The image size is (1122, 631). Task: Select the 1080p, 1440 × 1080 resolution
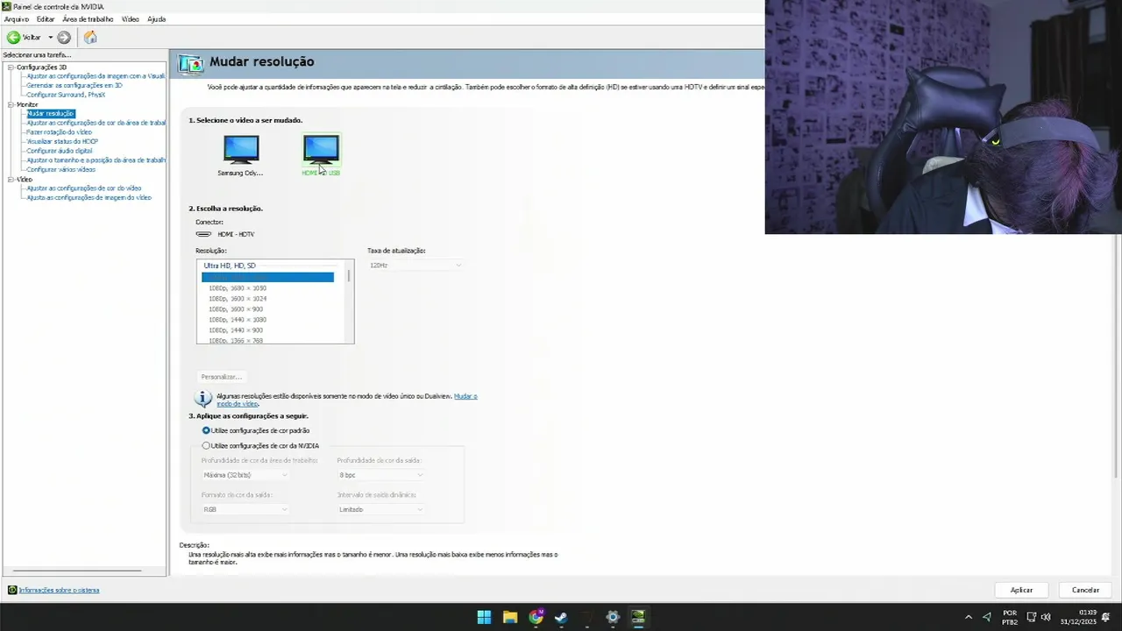click(238, 320)
